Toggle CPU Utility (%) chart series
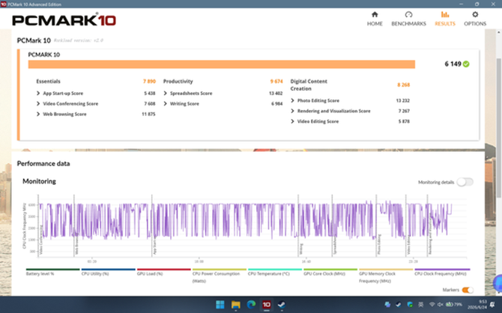The image size is (502, 313). (x=108, y=273)
